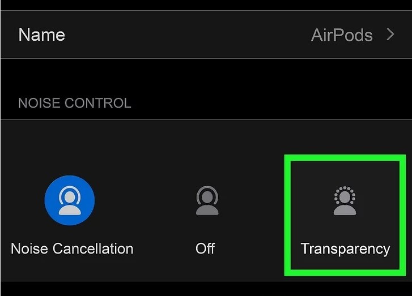
Task: Tap the gray Off mode icon
Action: 207,200
